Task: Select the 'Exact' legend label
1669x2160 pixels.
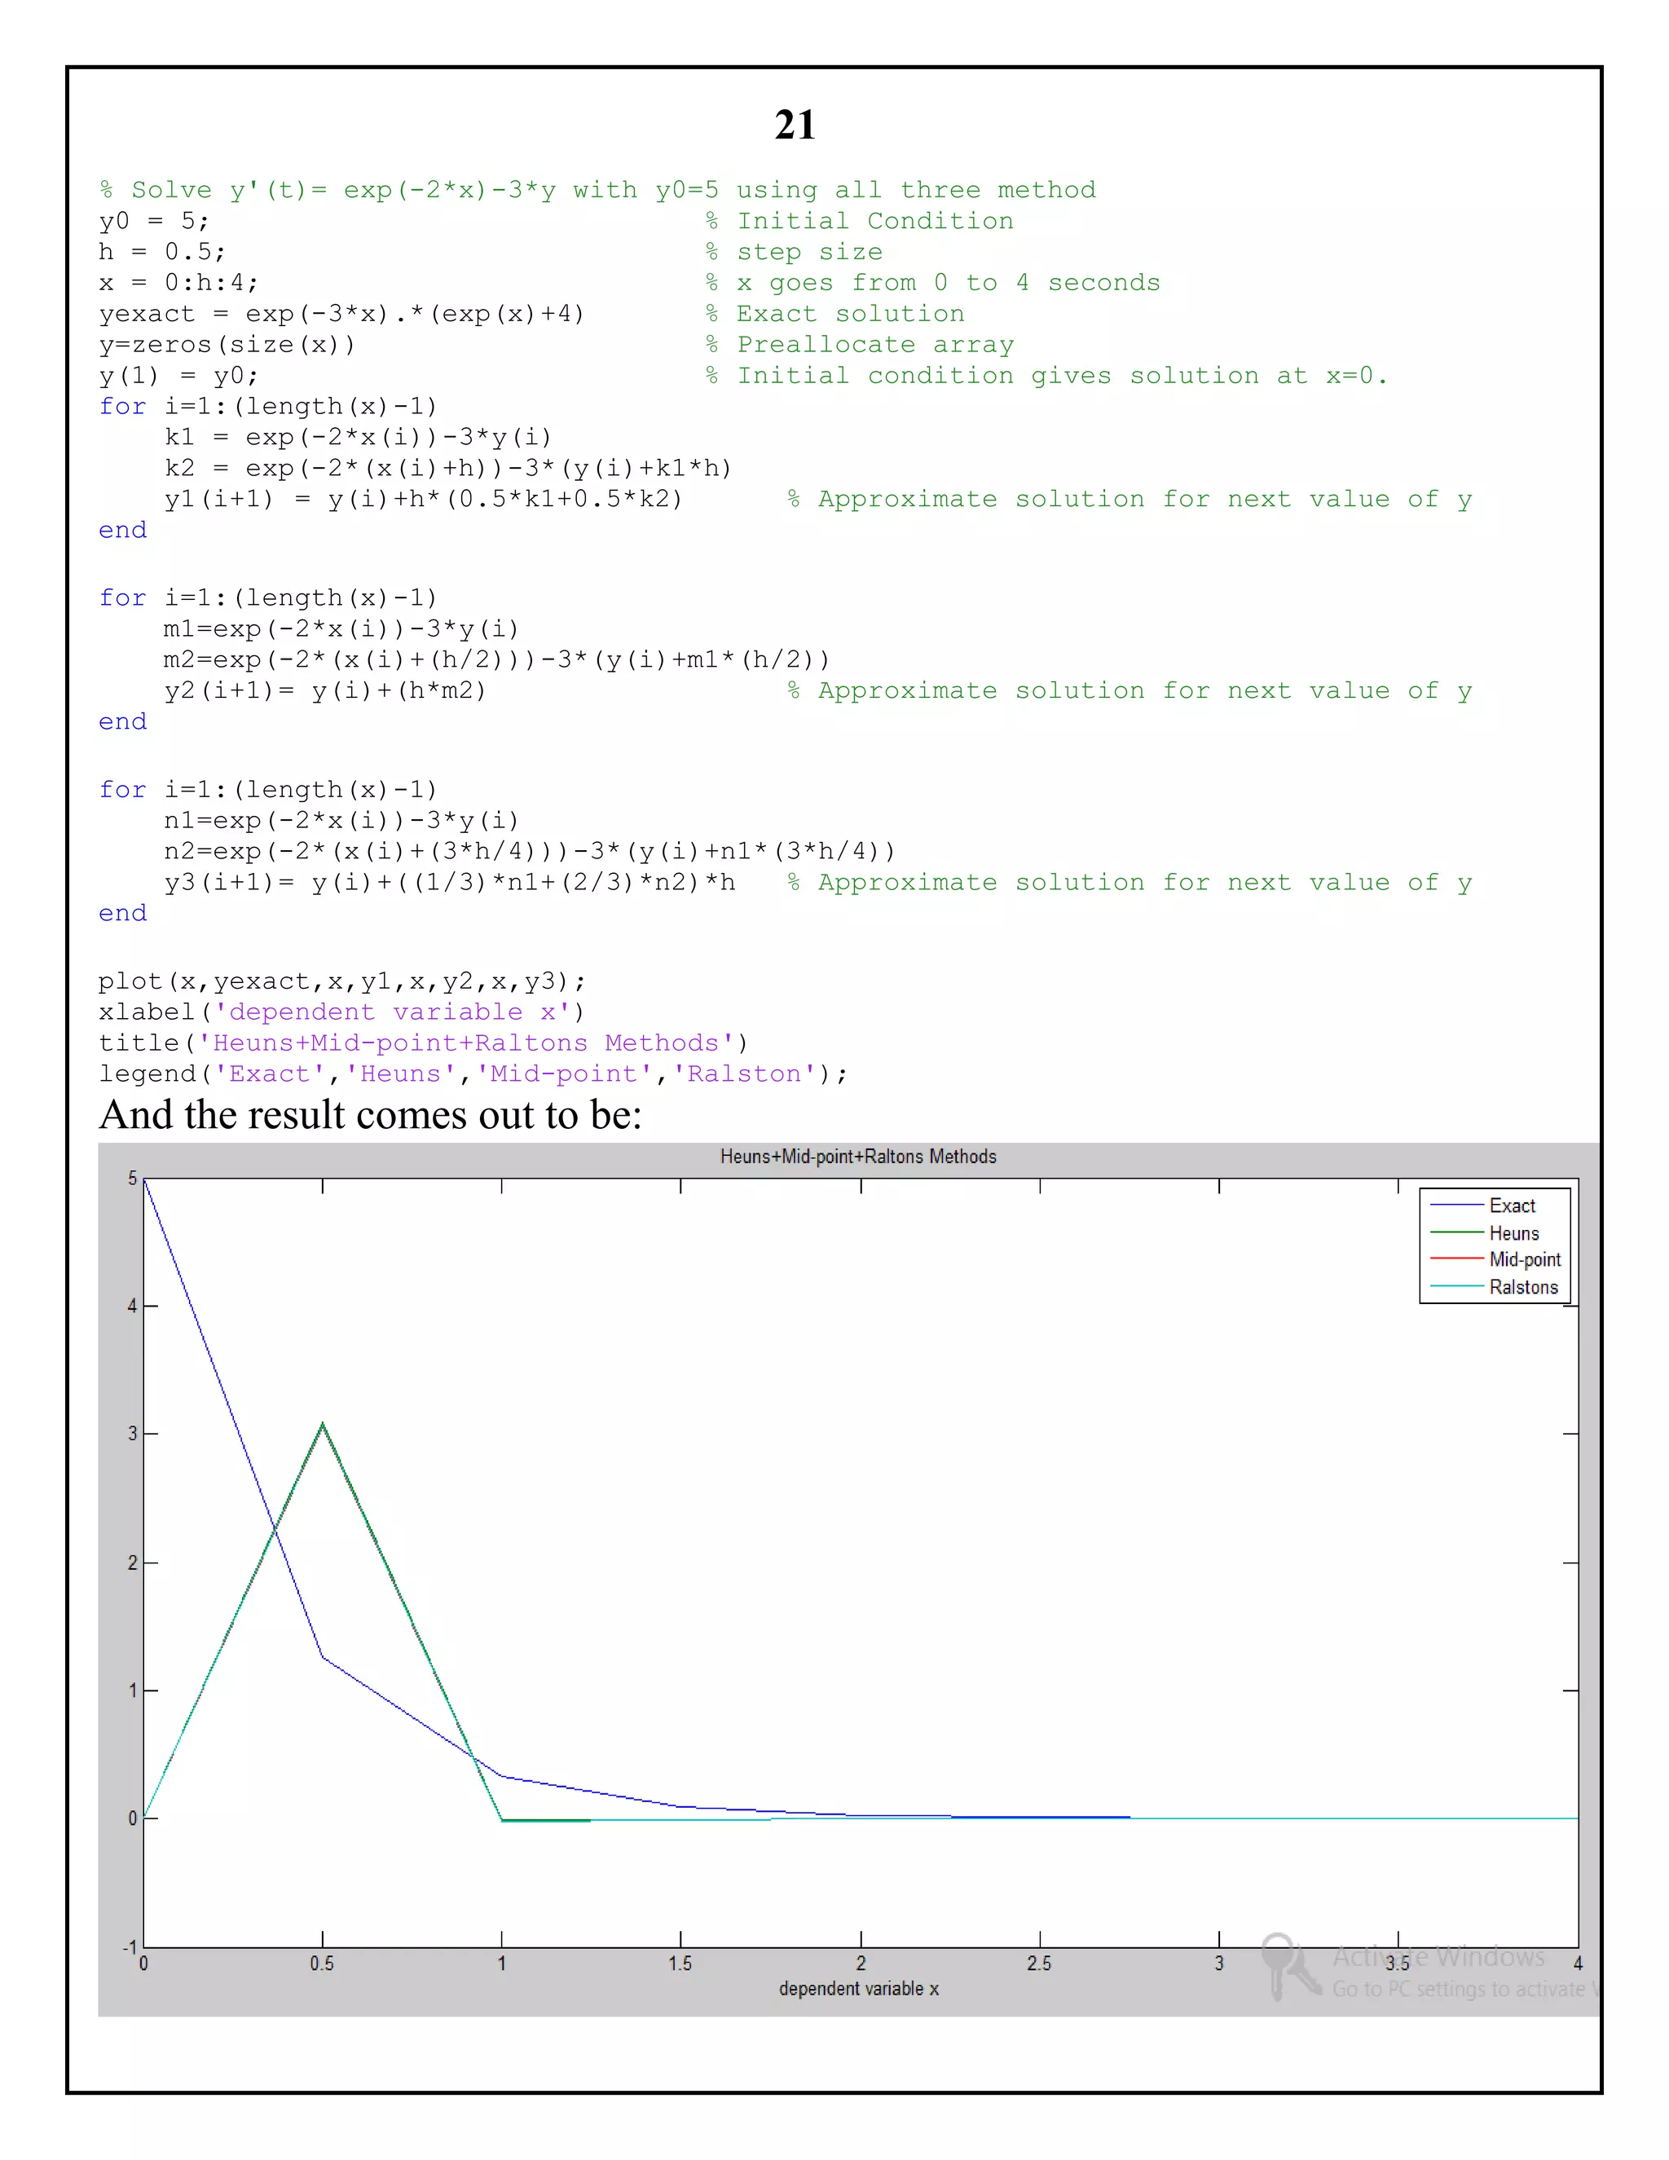Action: pyautogui.click(x=1512, y=1206)
